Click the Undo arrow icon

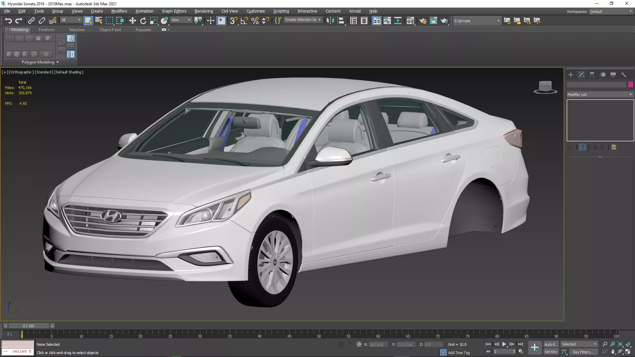(8, 20)
